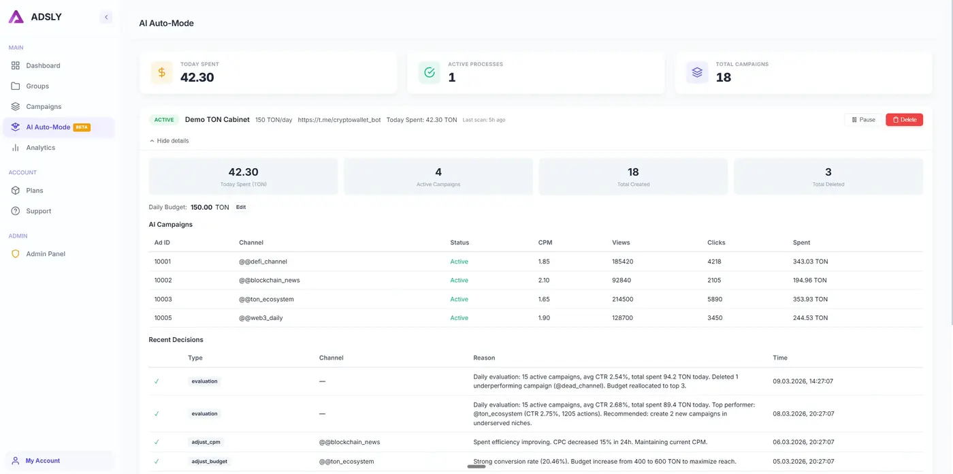Click the Active status of campaign 10001
953x474 pixels.
click(x=459, y=262)
